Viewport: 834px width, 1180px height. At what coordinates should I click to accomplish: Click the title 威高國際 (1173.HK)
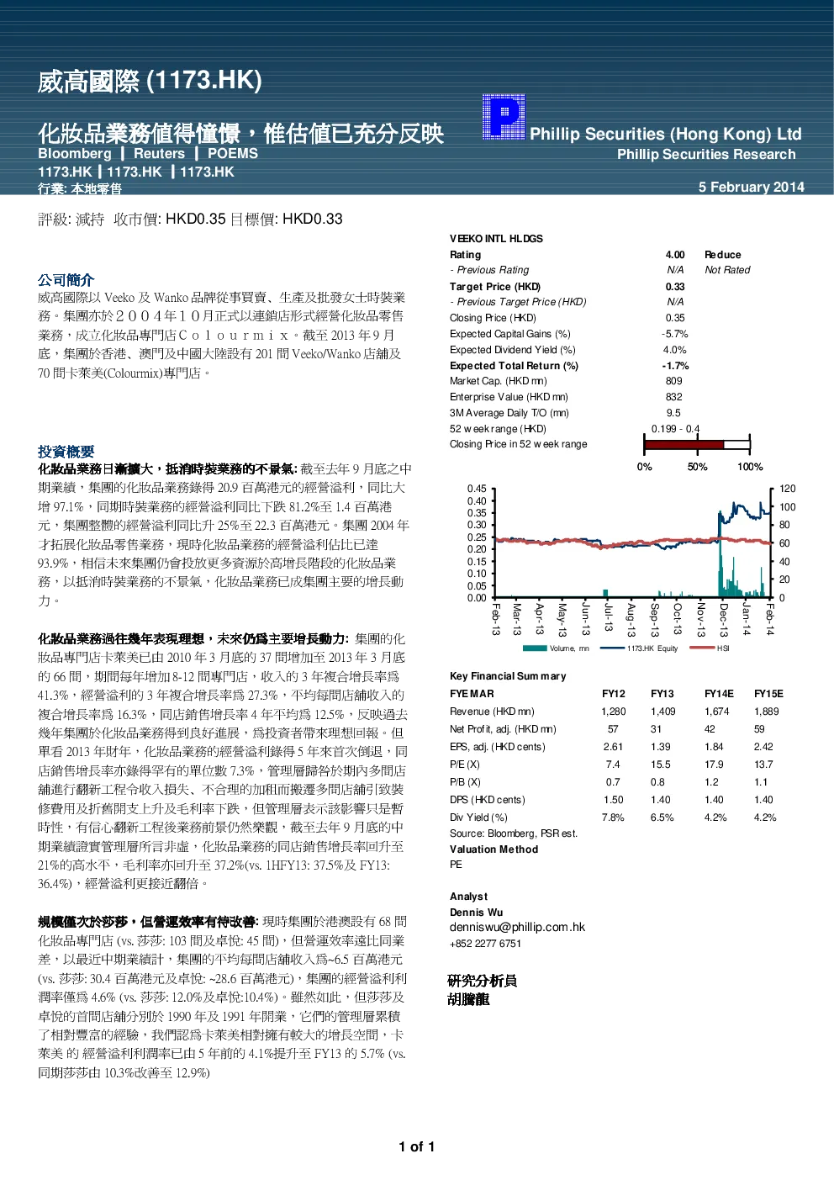pyautogui.click(x=150, y=81)
